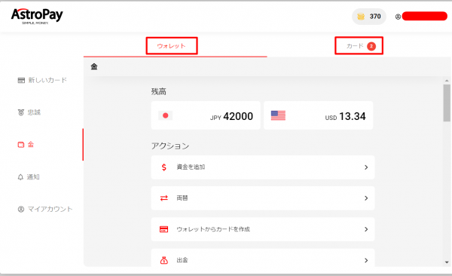452x276 pixels.
Task: Open 新しいカード in the sidebar
Action: (x=42, y=80)
